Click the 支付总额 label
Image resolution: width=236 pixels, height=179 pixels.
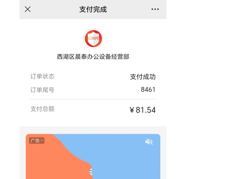[42, 109]
